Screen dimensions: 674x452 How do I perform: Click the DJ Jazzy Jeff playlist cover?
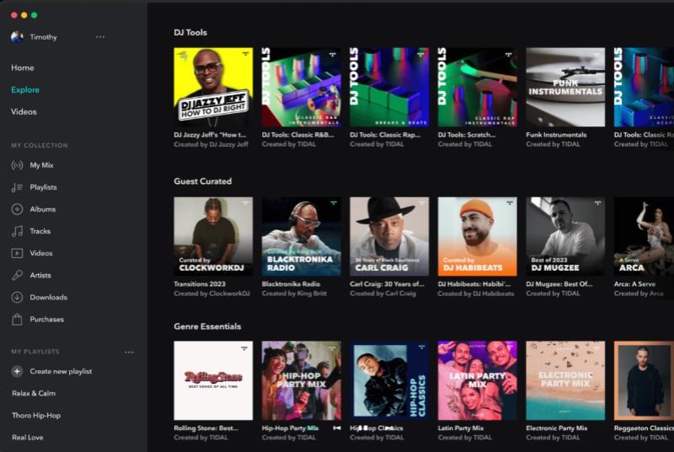213,87
